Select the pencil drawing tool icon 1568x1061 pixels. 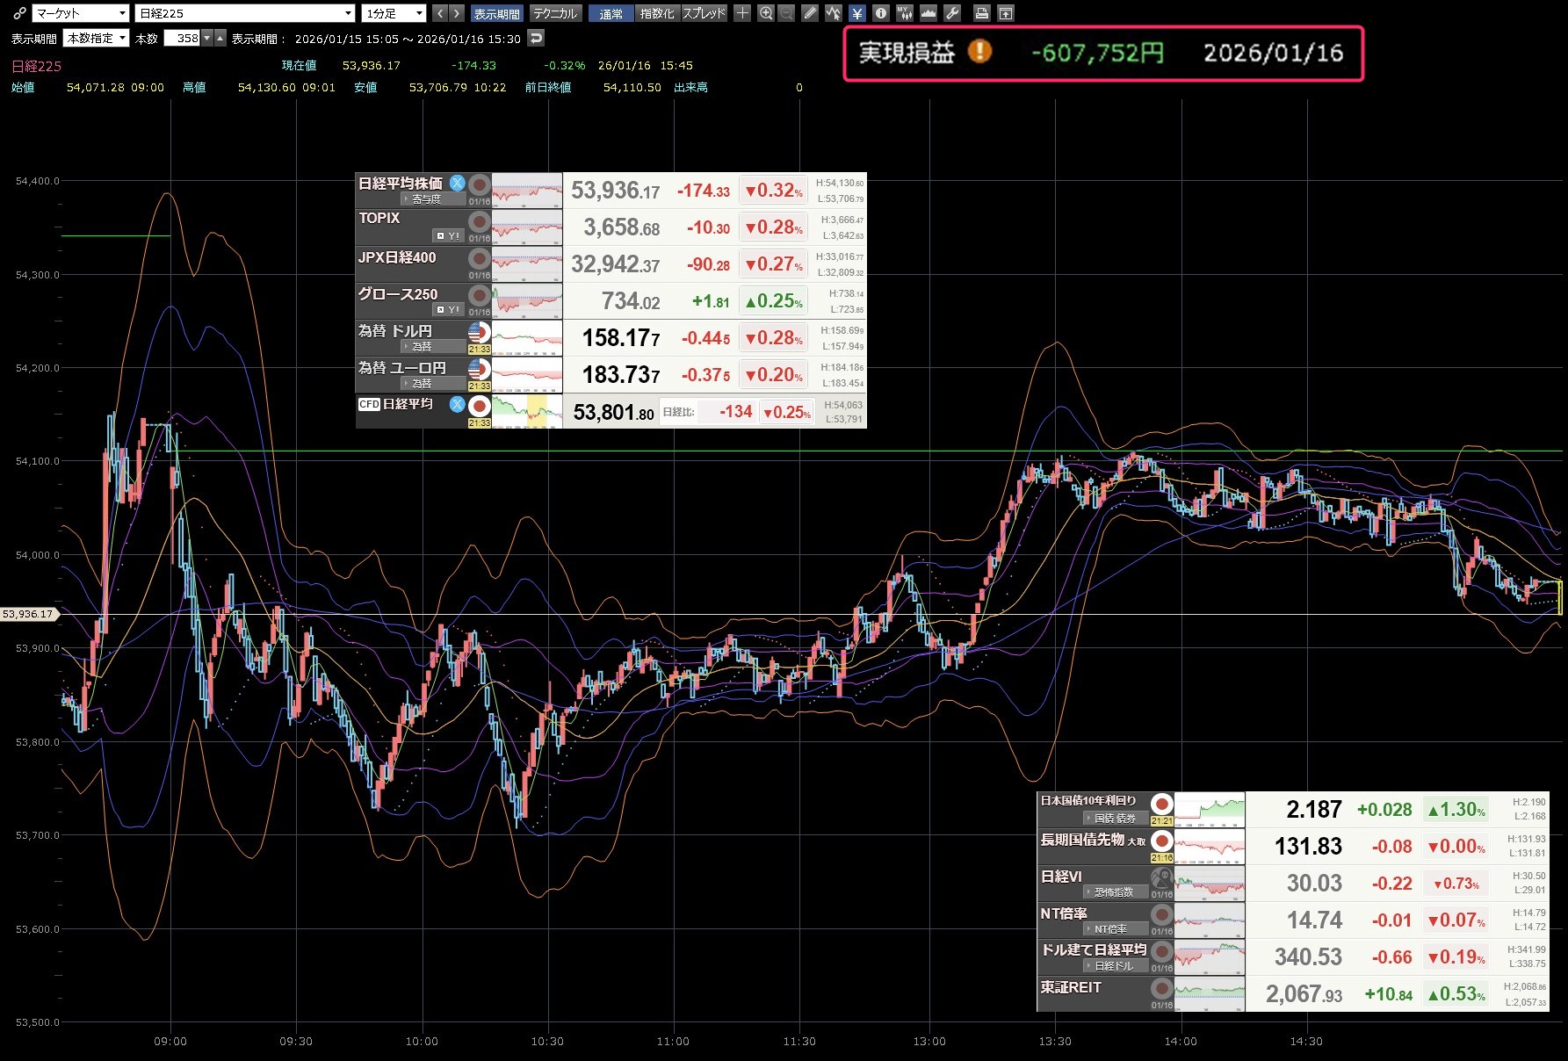(x=810, y=13)
